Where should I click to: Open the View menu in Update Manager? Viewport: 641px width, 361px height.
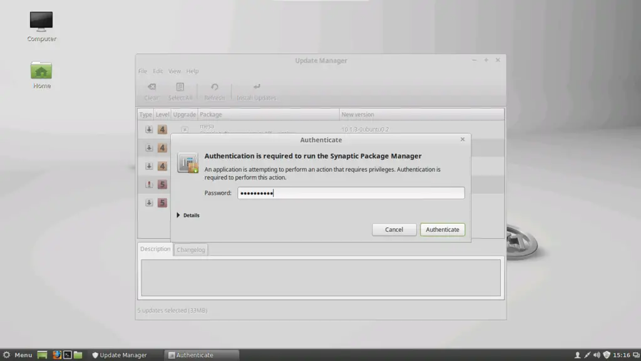click(x=175, y=71)
